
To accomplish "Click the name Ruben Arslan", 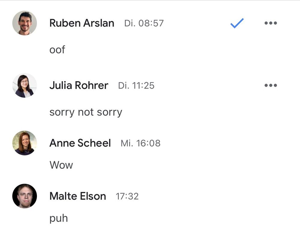I will coord(82,23).
